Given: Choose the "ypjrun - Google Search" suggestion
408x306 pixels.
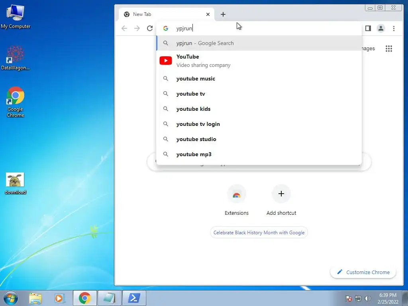Looking at the screenshot, I should tap(259, 43).
